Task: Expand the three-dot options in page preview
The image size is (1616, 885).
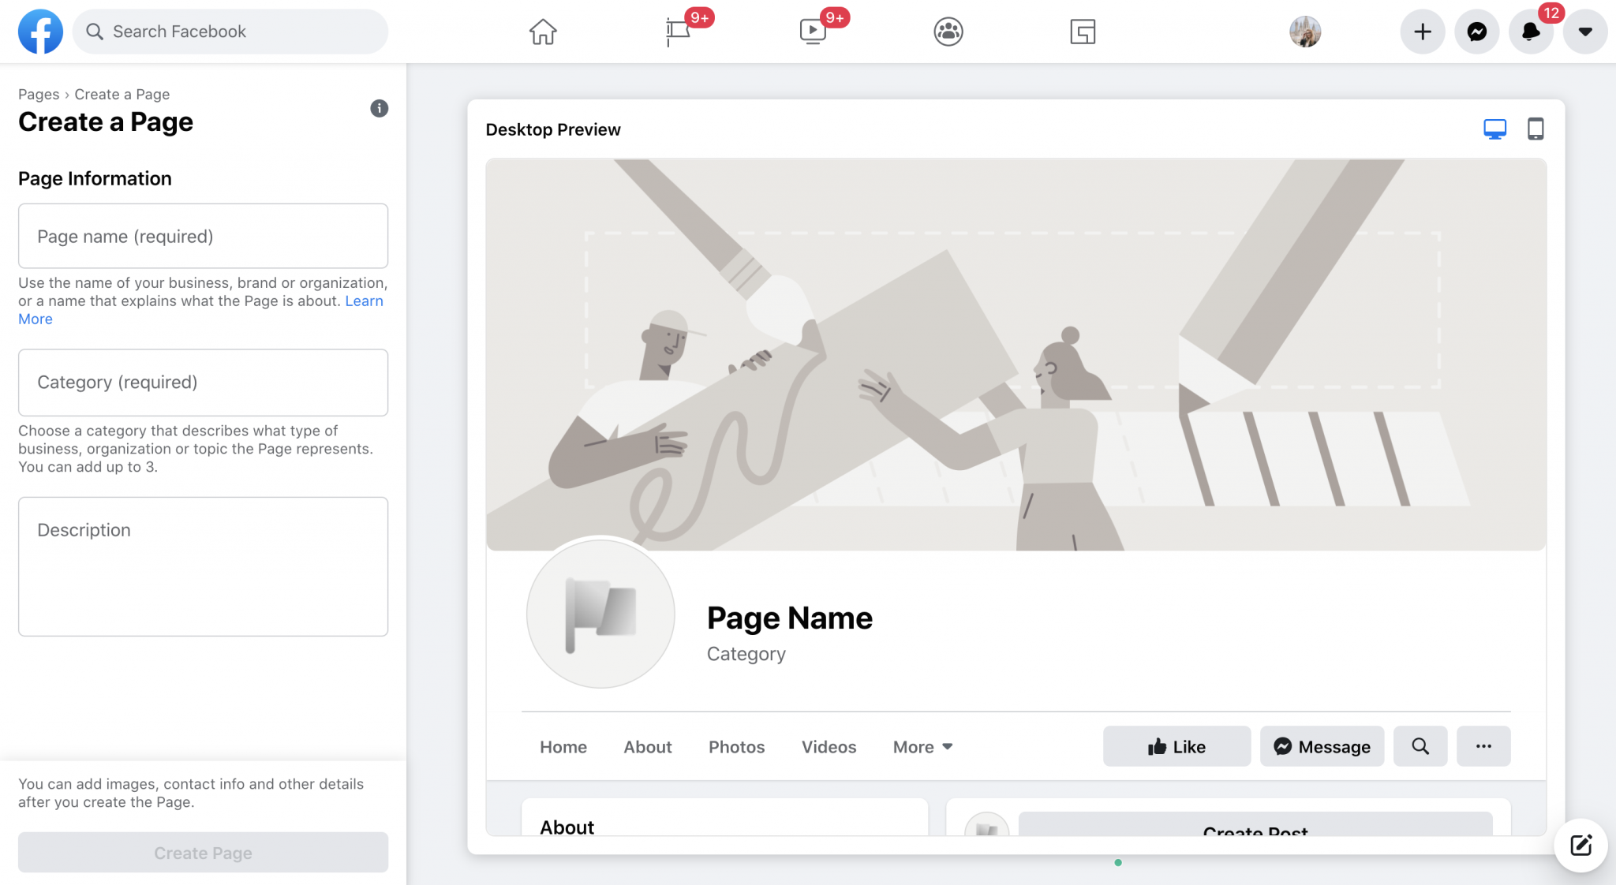Action: pos(1483,746)
